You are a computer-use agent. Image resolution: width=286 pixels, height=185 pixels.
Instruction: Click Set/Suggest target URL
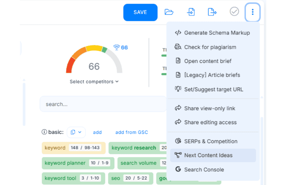pyautogui.click(x=213, y=89)
